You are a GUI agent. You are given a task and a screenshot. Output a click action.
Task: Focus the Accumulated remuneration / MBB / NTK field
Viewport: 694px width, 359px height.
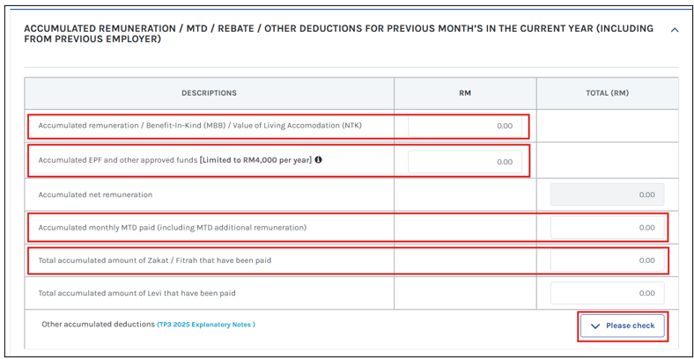click(x=465, y=126)
